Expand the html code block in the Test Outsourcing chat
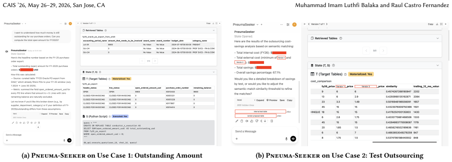This screenshot has width=452, height=162. [259, 100]
